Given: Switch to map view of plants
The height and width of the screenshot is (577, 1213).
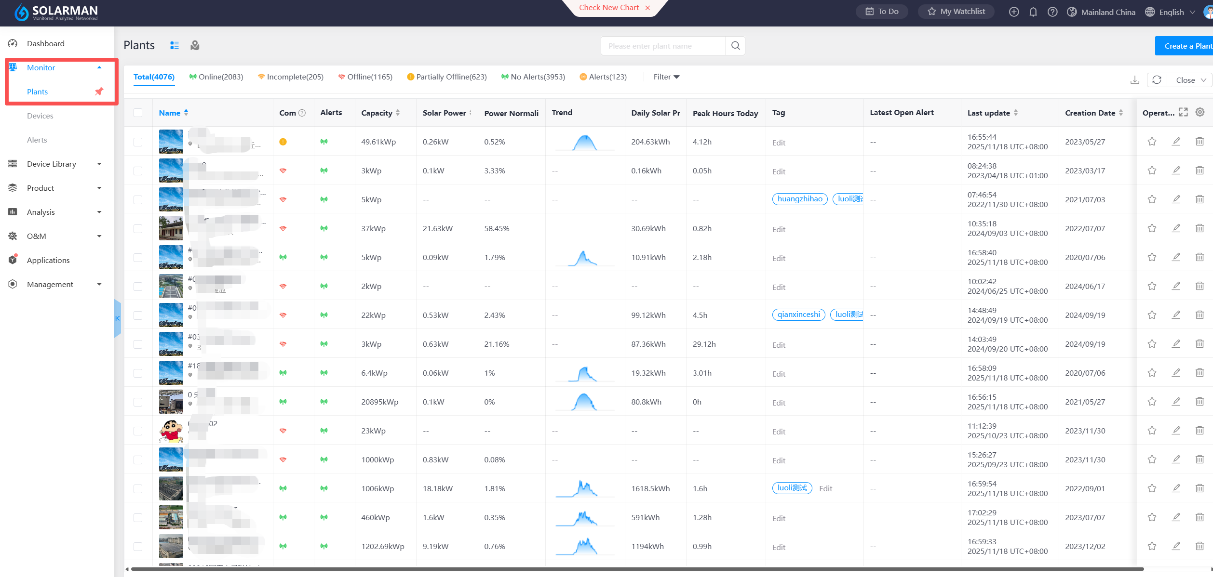Looking at the screenshot, I should coord(195,45).
